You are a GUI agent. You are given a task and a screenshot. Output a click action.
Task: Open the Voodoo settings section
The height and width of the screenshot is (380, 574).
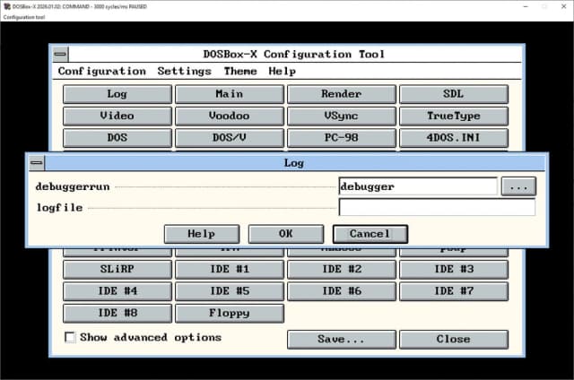[x=230, y=116]
